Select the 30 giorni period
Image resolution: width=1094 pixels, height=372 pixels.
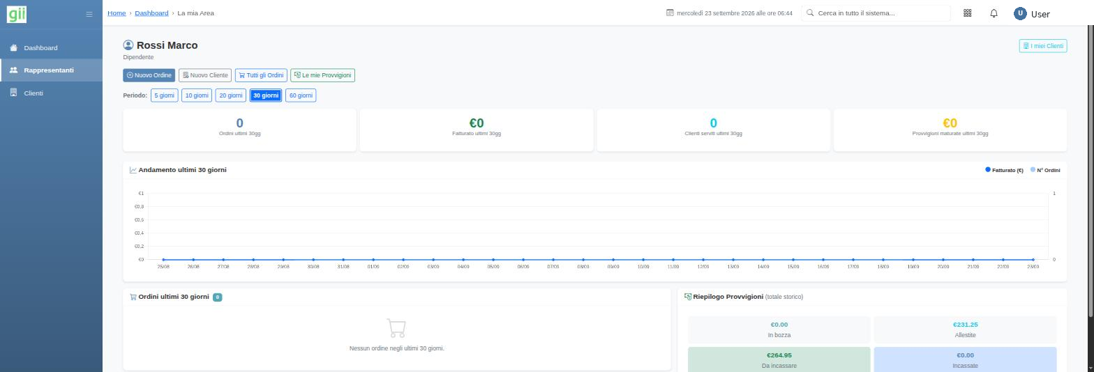(x=266, y=95)
